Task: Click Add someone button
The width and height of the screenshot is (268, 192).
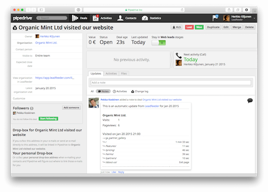Action: (x=71, y=108)
